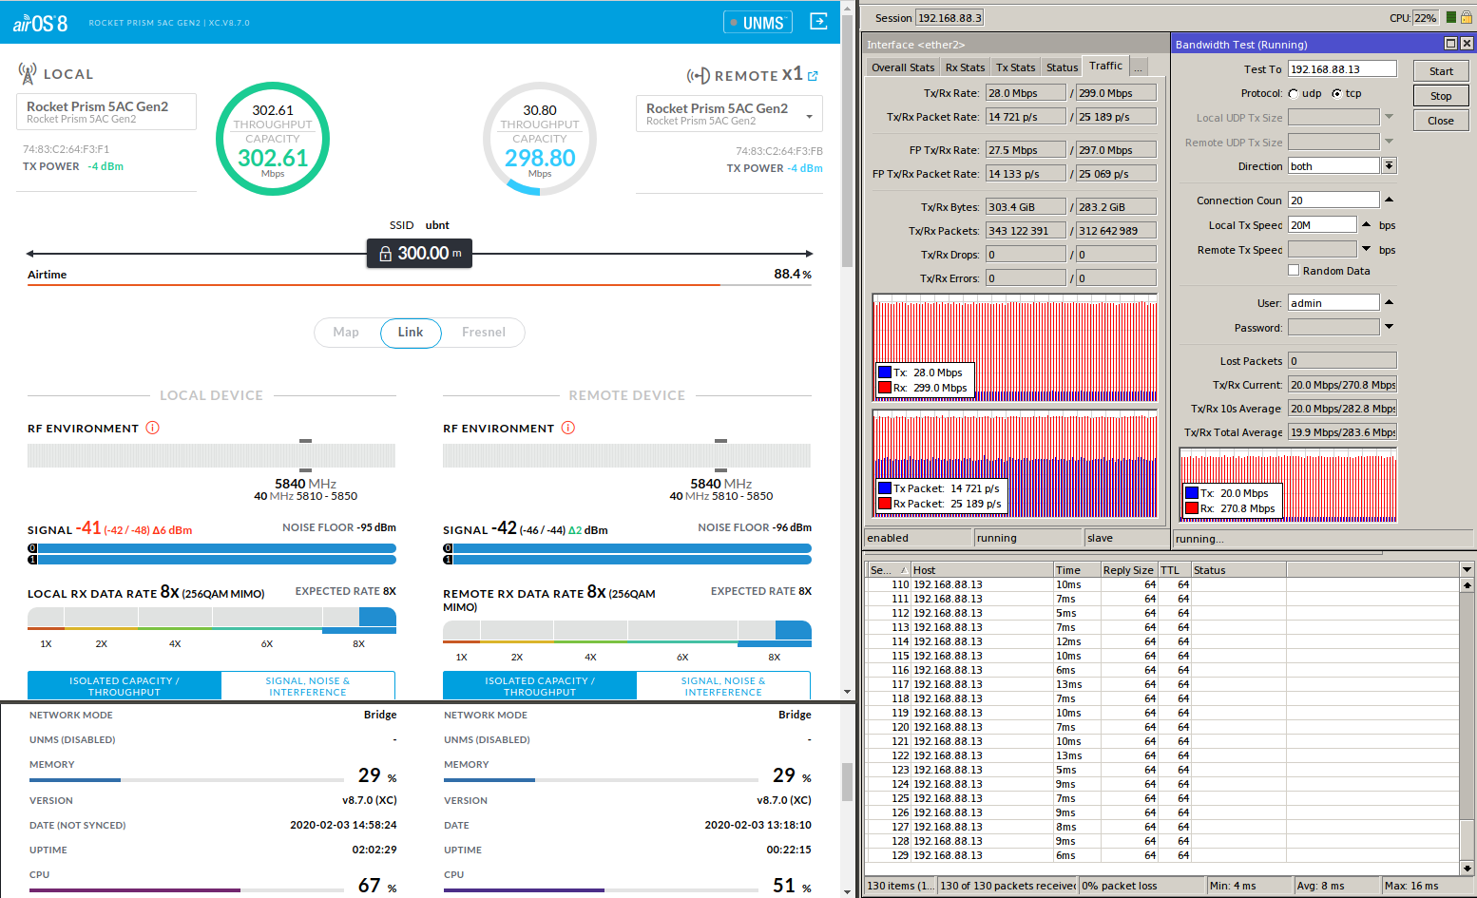Screen dimensions: 1477x898
Task: Collapse the Local Tx Speed arrow
Action: coord(1367,224)
